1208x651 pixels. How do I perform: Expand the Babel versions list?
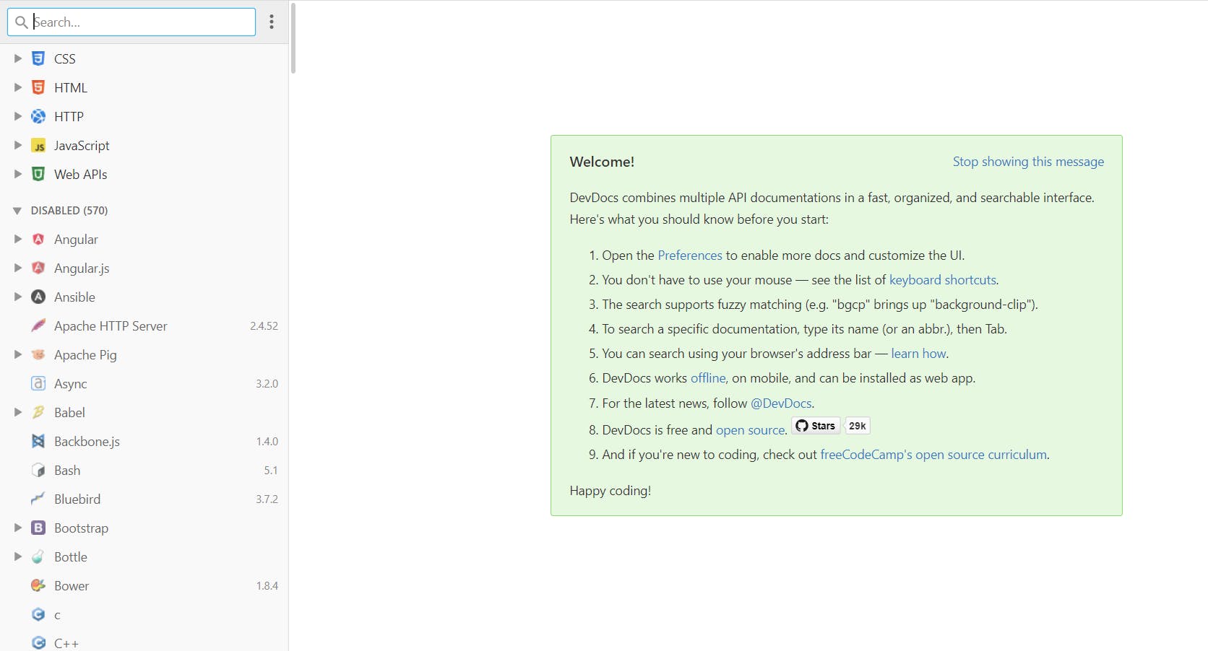[18, 412]
